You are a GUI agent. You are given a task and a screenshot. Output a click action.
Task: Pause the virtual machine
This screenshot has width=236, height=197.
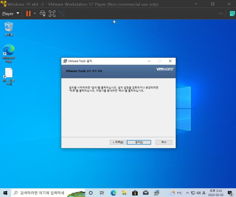[x=28, y=14]
